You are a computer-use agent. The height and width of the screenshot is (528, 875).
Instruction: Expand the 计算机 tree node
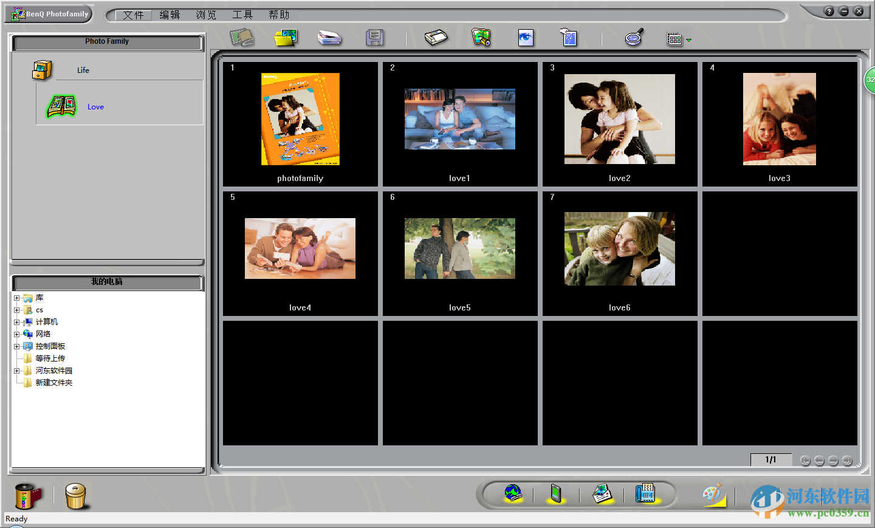pyautogui.click(x=17, y=322)
